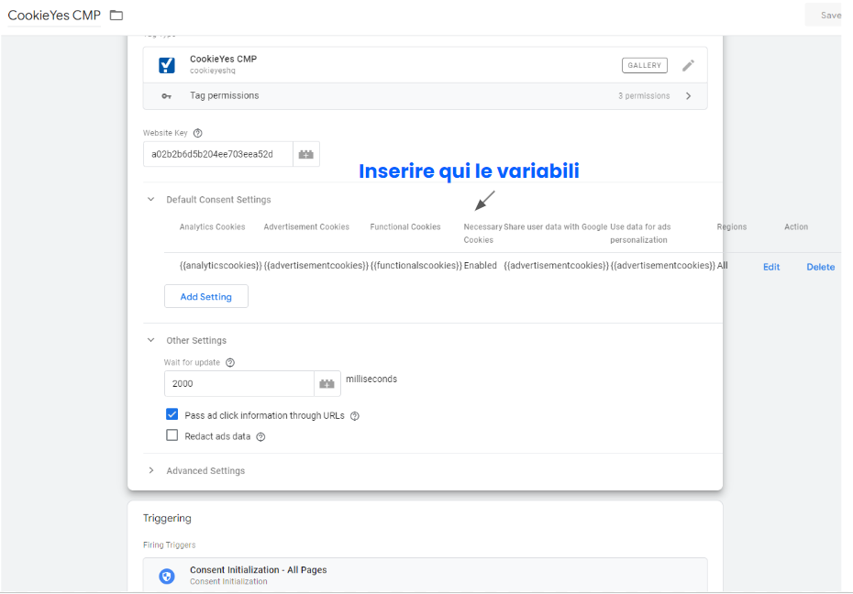Select the Consent Initialization - All Pages trigger
This screenshot has width=853, height=594.
pyautogui.click(x=258, y=569)
